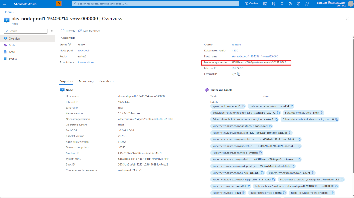Refresh the node overview
354x198 pixels.
tap(68, 31)
